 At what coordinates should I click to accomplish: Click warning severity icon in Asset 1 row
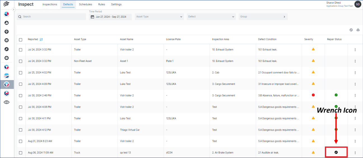tap(313, 61)
